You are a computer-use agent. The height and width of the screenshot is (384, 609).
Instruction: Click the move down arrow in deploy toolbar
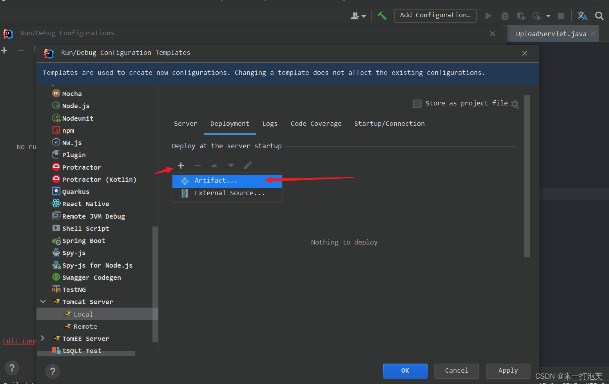pyautogui.click(x=231, y=165)
